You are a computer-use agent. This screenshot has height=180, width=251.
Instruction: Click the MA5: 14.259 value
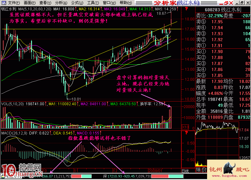[x=166, y=9]
